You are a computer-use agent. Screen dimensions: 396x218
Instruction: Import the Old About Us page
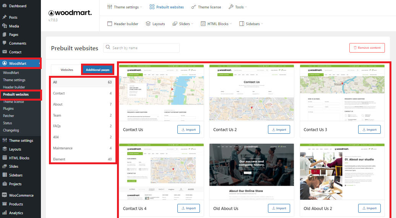click(x=279, y=208)
